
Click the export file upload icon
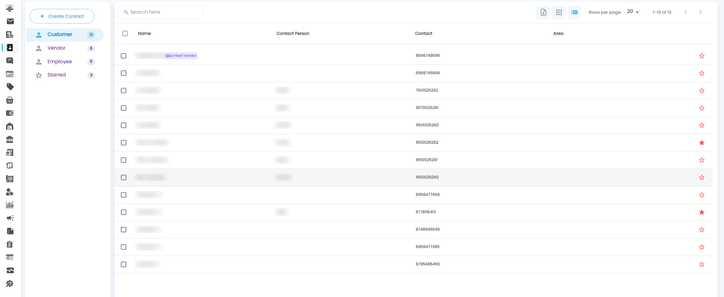[543, 12]
